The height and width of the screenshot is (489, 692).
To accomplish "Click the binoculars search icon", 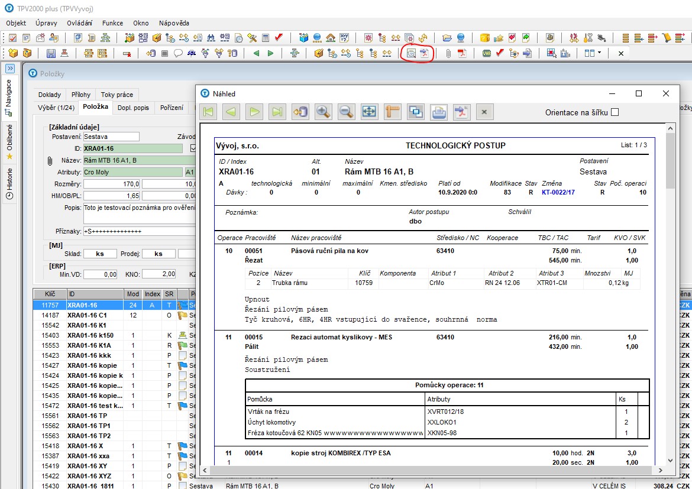I will (211, 38).
